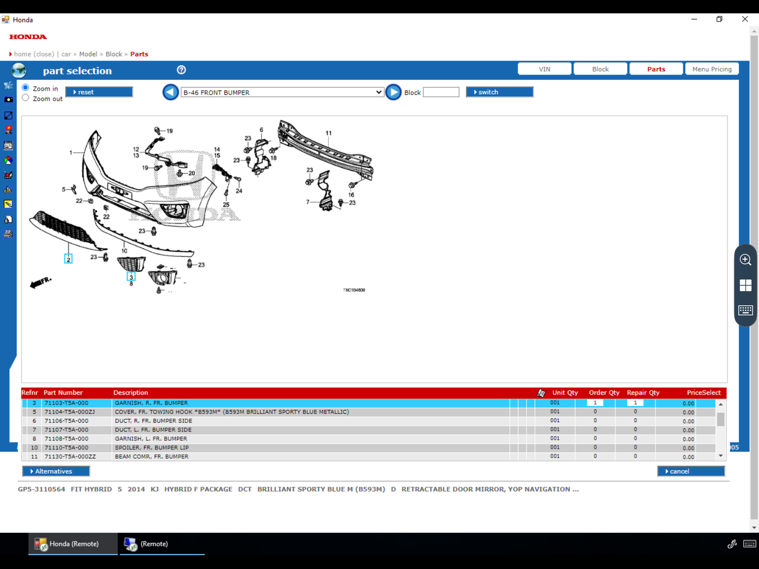Click the Block number input field
This screenshot has height=569, width=759.
pyautogui.click(x=441, y=92)
